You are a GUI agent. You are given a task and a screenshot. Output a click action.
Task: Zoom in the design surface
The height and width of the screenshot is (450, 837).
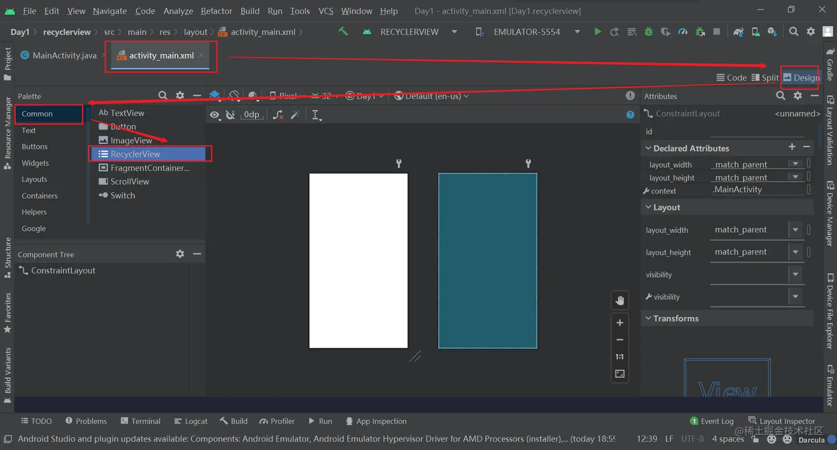pos(620,323)
